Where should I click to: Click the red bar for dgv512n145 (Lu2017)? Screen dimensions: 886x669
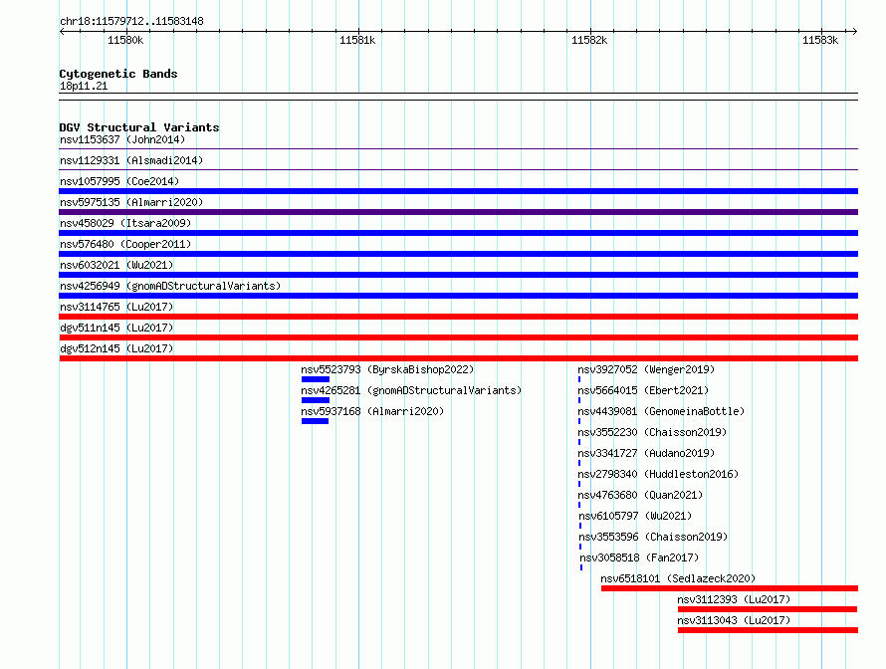click(458, 358)
